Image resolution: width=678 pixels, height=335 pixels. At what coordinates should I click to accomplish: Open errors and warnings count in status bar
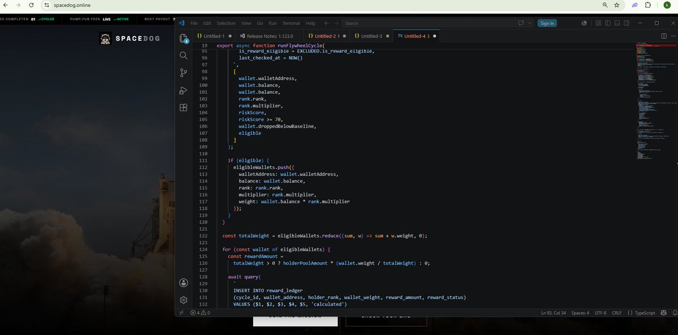coord(200,312)
